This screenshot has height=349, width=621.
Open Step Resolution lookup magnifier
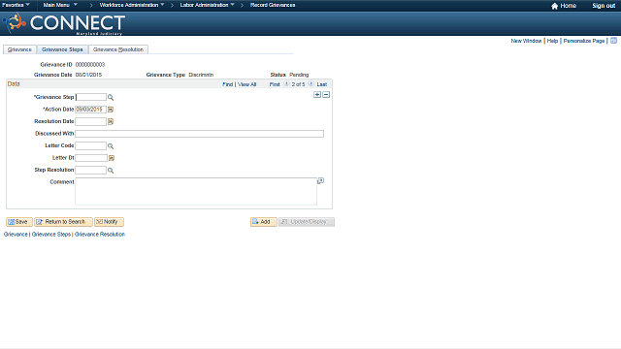tap(111, 171)
